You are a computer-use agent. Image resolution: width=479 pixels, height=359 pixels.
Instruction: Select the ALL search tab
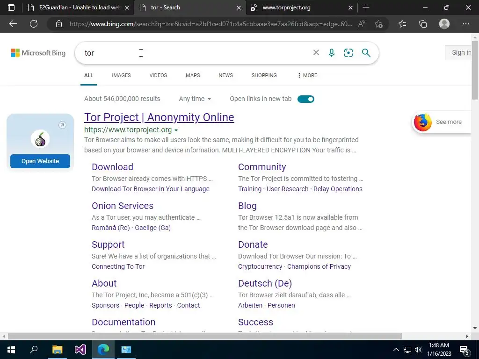(x=88, y=75)
